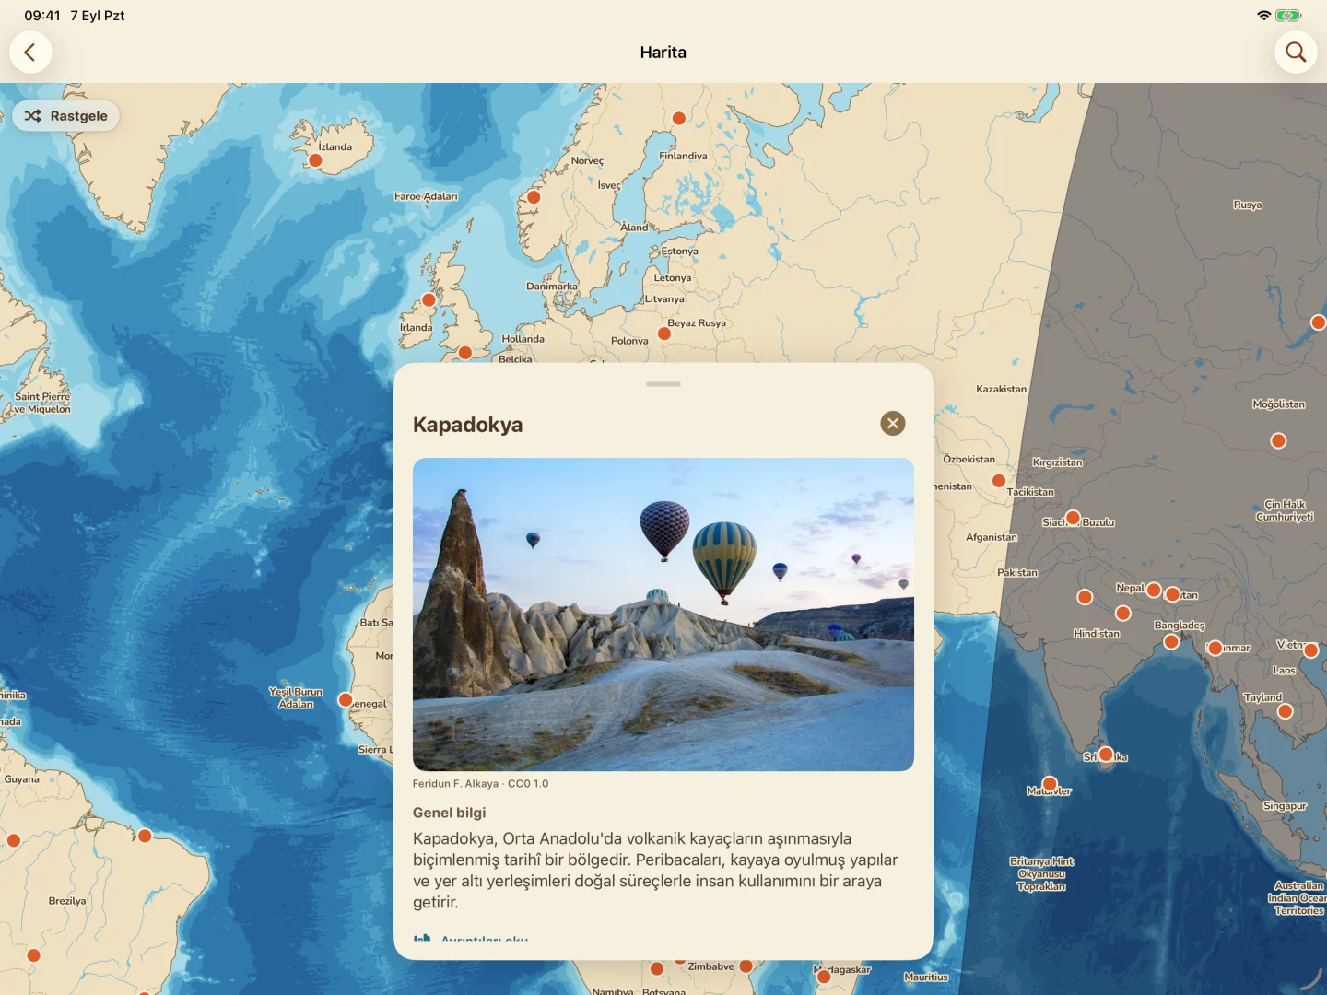Tap the Rastgele shuffle button

65,116
